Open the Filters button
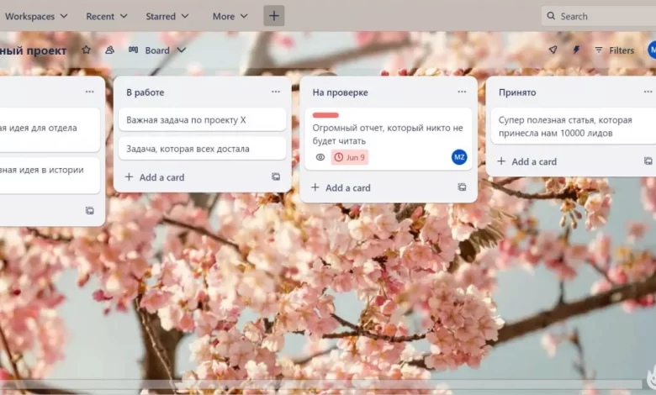Screen dimensions: 656x395 [x=614, y=50]
